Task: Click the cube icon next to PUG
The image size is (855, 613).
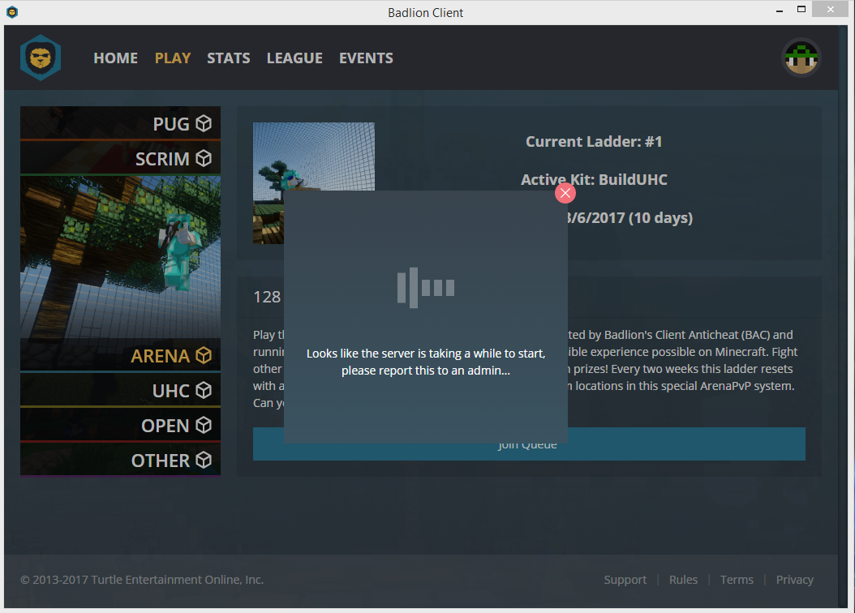Action: pyautogui.click(x=204, y=124)
